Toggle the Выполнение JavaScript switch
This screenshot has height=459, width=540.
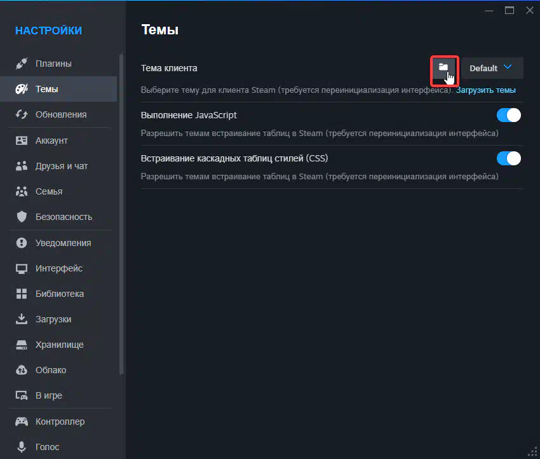tap(509, 115)
